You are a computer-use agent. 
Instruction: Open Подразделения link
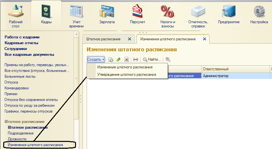click(21, 133)
